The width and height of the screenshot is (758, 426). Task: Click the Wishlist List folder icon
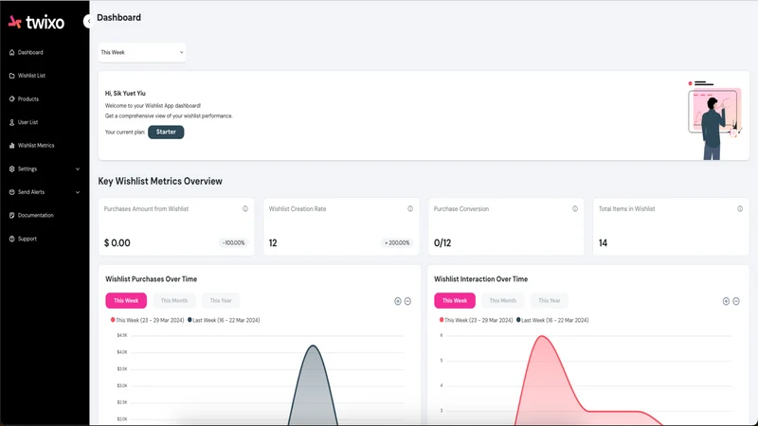pos(11,76)
